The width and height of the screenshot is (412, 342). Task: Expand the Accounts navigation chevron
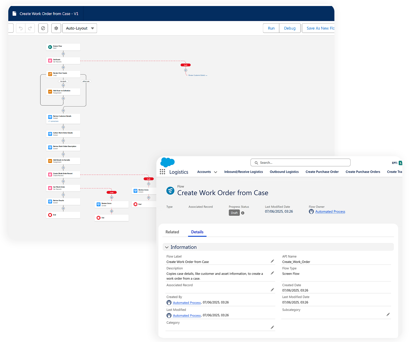pos(215,172)
